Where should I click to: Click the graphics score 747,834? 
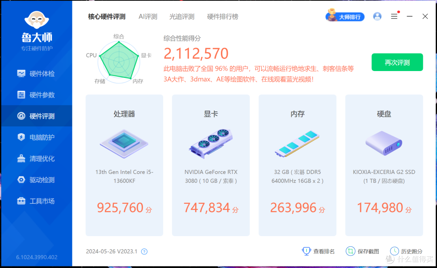(207, 208)
